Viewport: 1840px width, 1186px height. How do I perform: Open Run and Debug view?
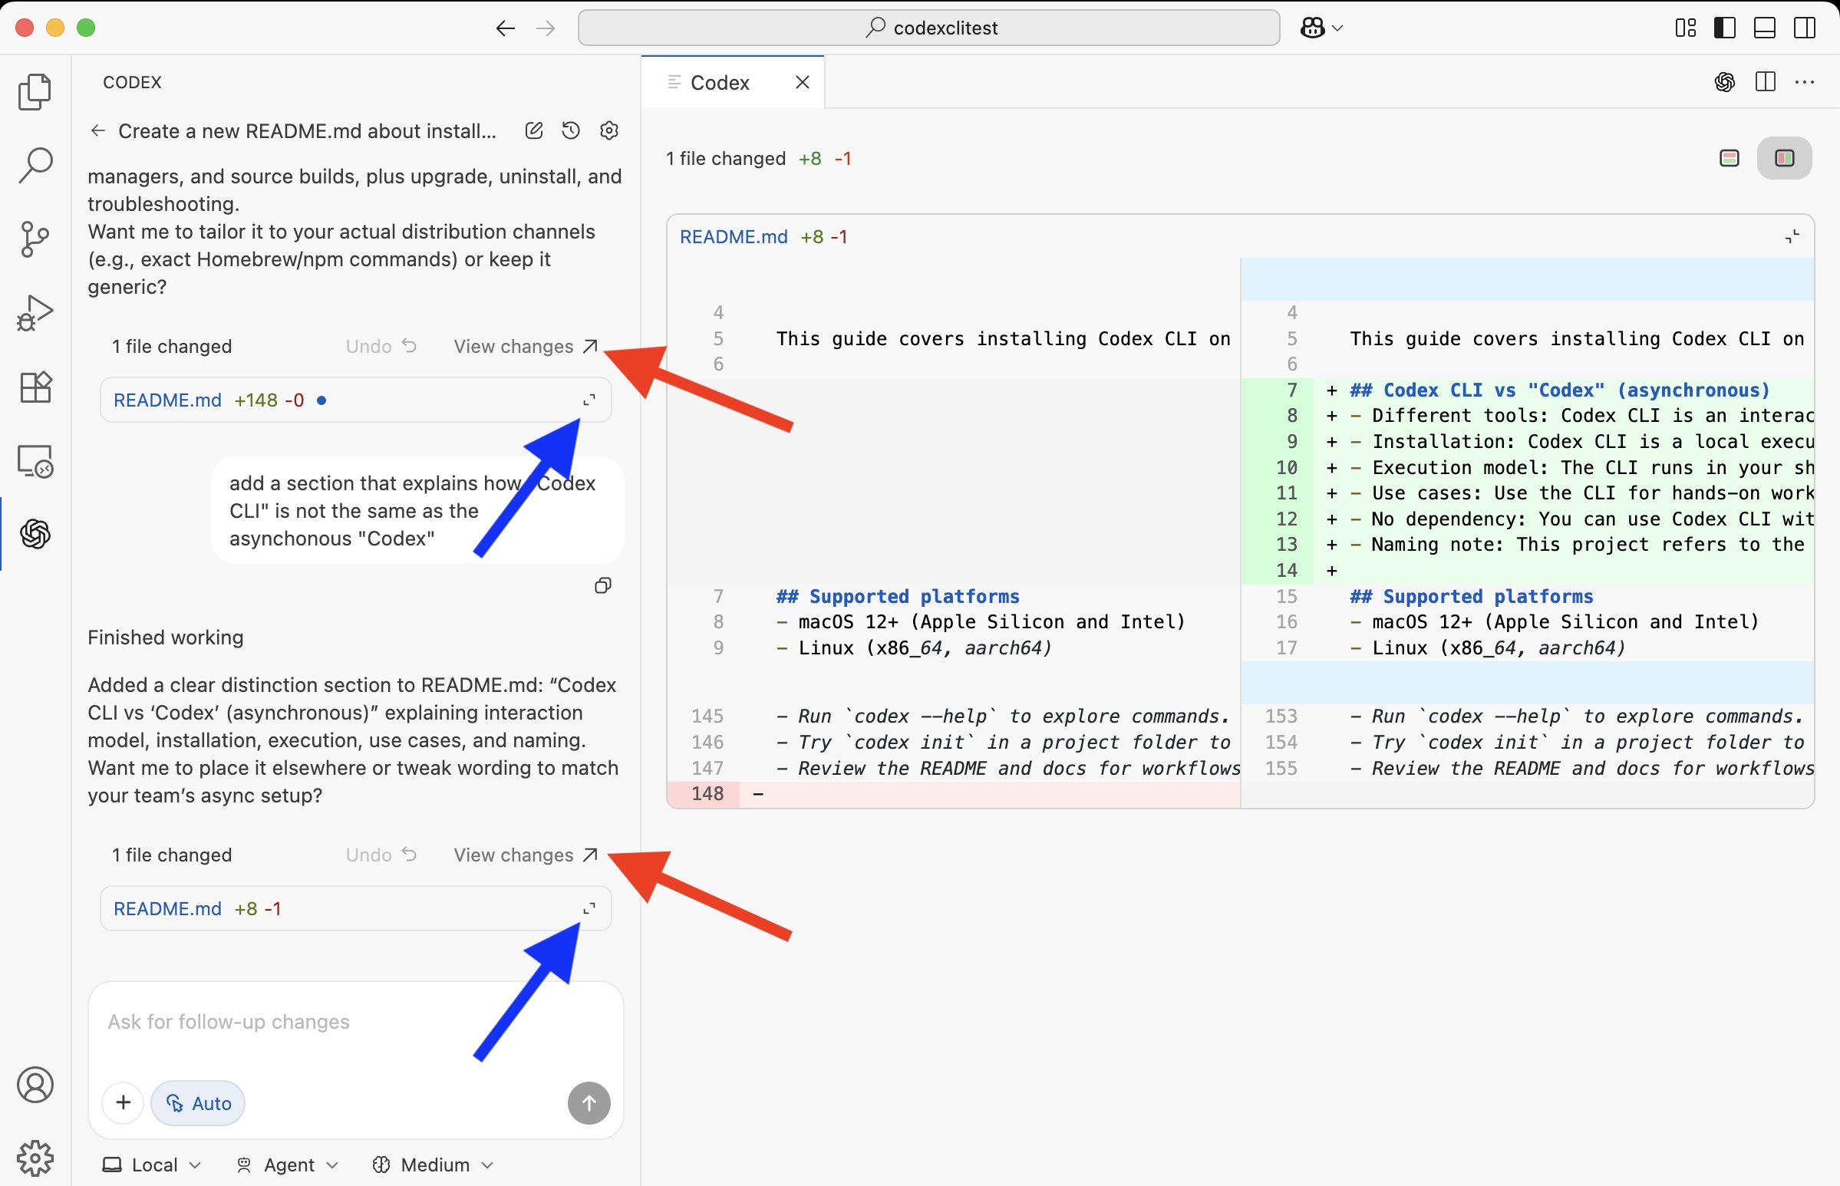click(x=35, y=313)
